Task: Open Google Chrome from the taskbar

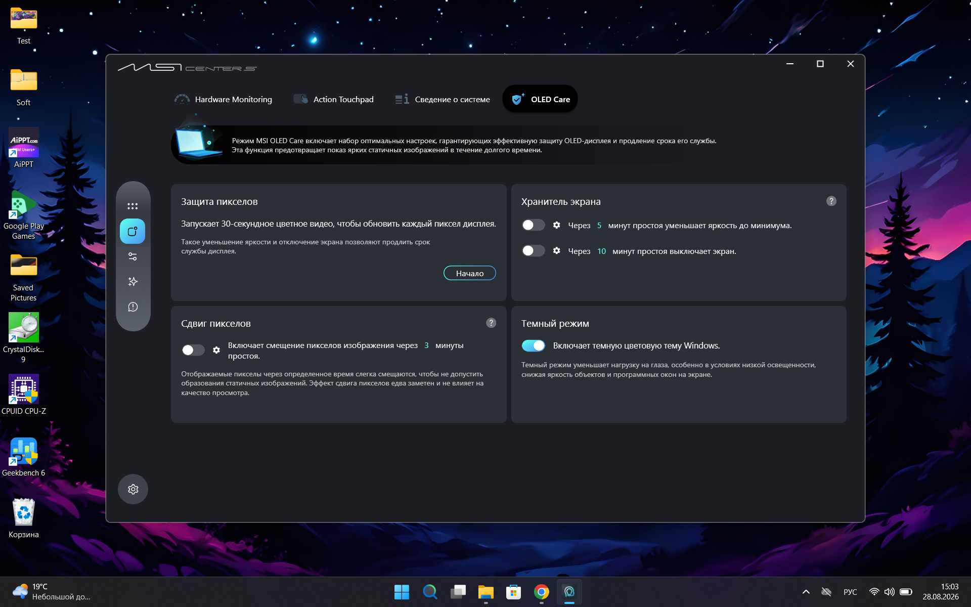Action: [542, 592]
